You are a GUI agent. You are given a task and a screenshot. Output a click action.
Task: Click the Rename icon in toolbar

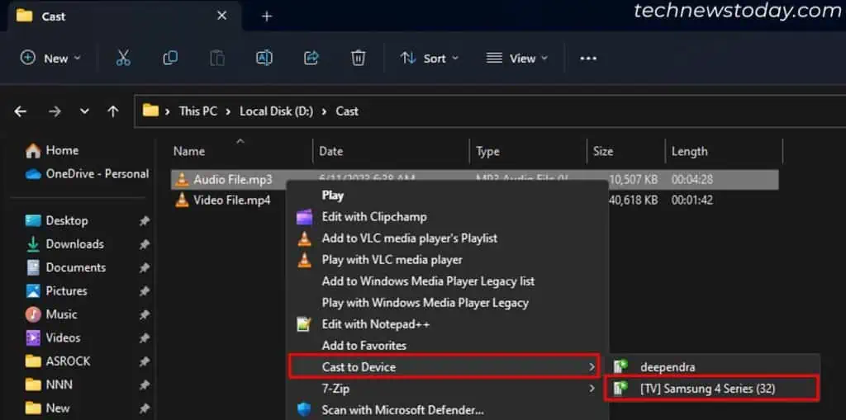[264, 58]
